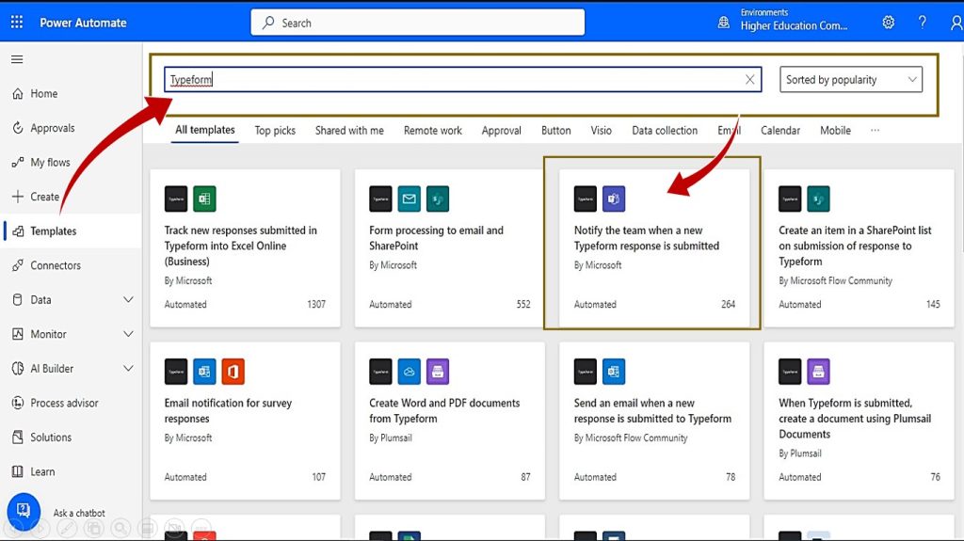Image resolution: width=964 pixels, height=541 pixels.
Task: Switch to the Data collection tab
Action: pos(665,131)
